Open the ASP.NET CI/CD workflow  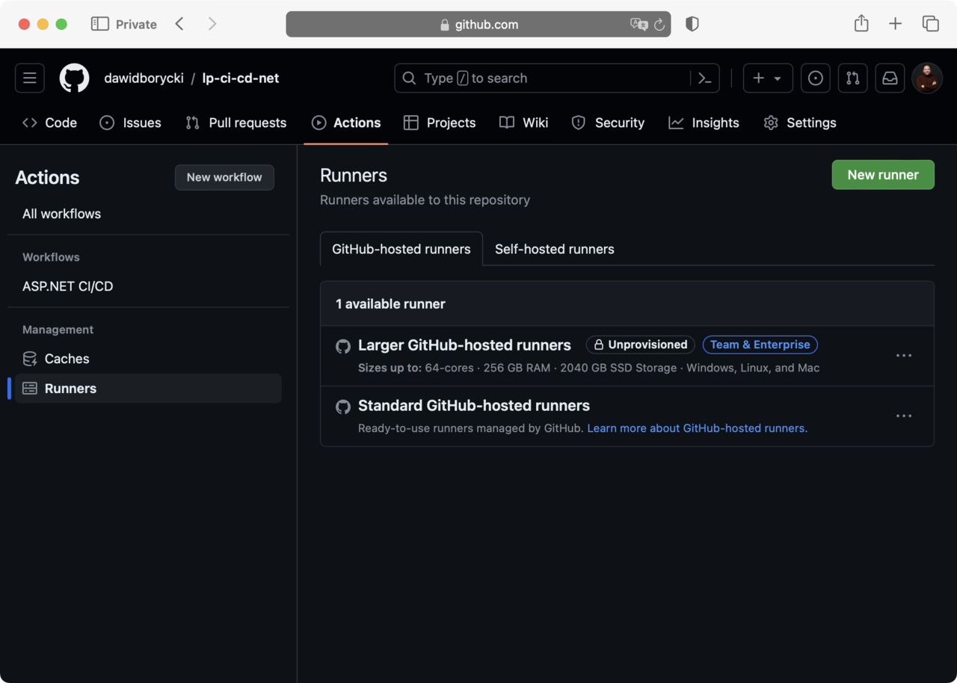click(68, 286)
